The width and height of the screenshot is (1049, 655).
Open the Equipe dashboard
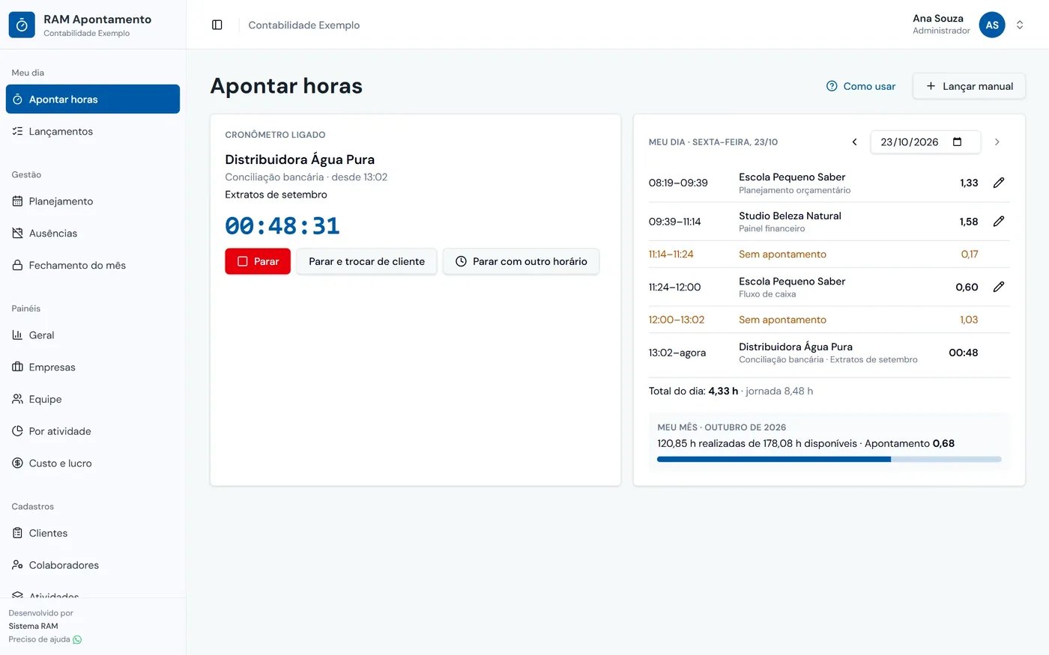pyautogui.click(x=93, y=399)
